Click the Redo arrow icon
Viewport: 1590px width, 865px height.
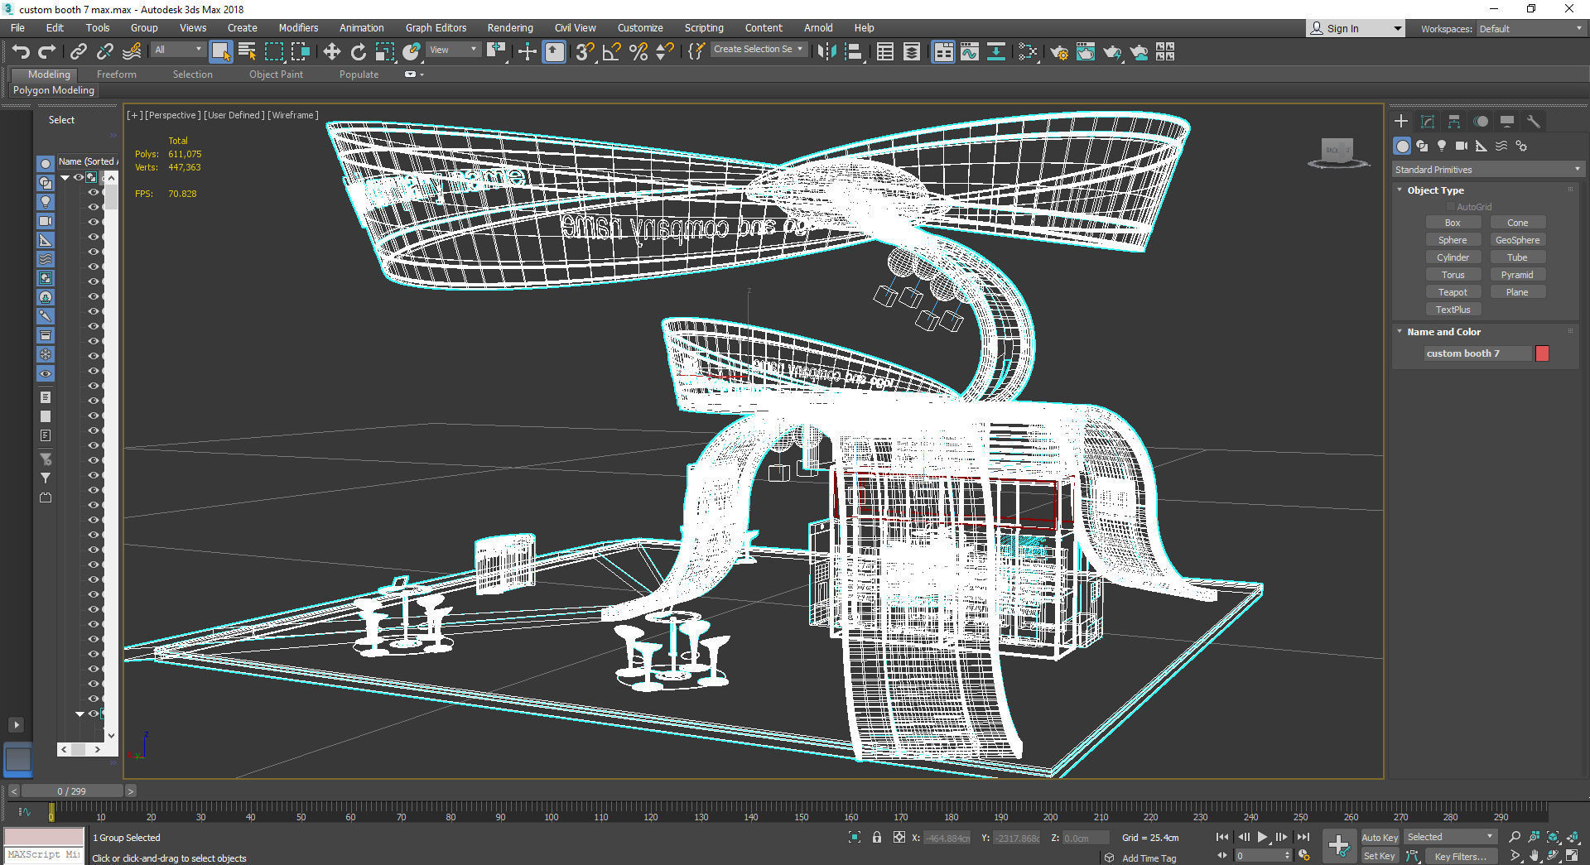tap(47, 52)
